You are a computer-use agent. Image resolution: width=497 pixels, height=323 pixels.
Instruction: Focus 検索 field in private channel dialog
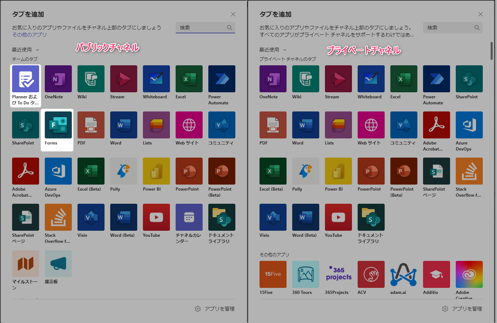tap(453, 28)
